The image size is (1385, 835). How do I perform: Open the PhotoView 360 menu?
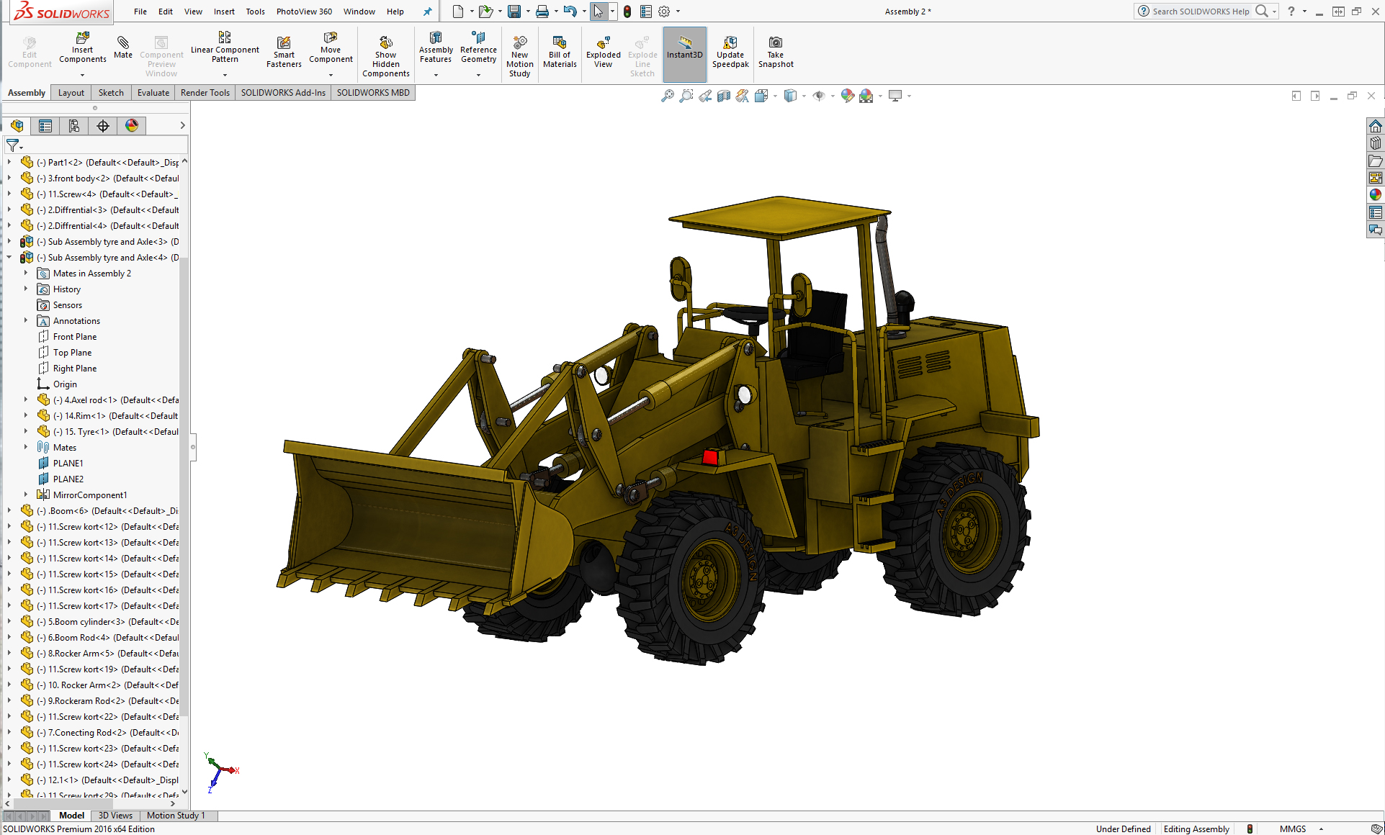click(304, 12)
